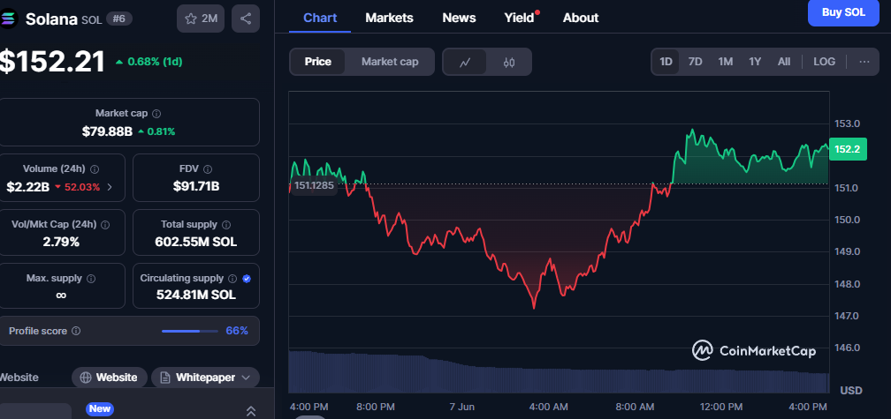
Task: Open the share icon button
Action: click(x=246, y=19)
